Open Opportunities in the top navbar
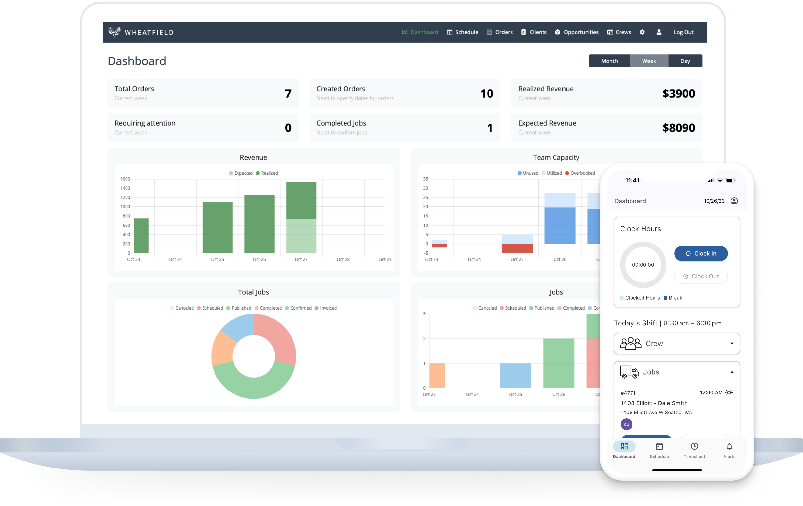 click(577, 32)
